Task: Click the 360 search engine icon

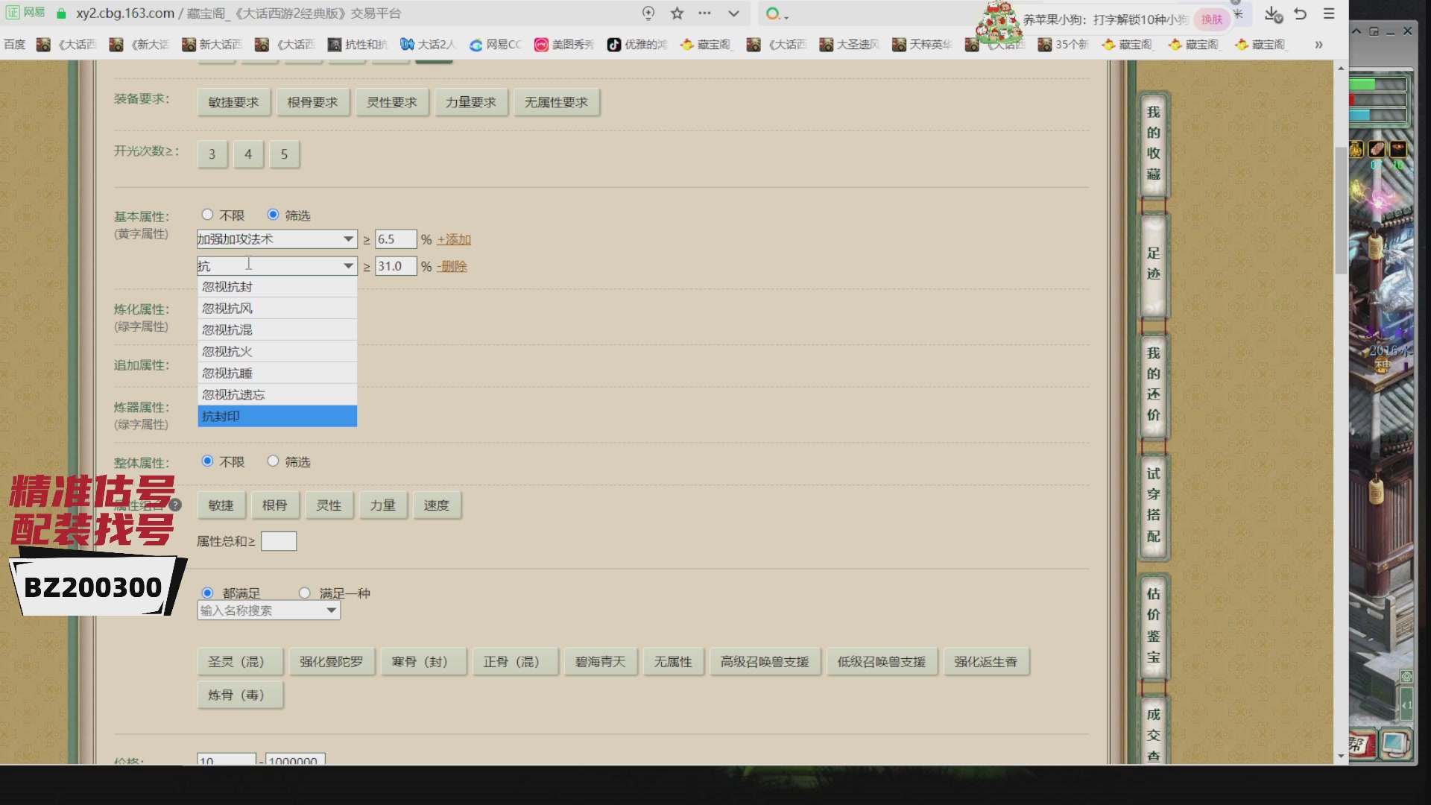Action: [773, 13]
